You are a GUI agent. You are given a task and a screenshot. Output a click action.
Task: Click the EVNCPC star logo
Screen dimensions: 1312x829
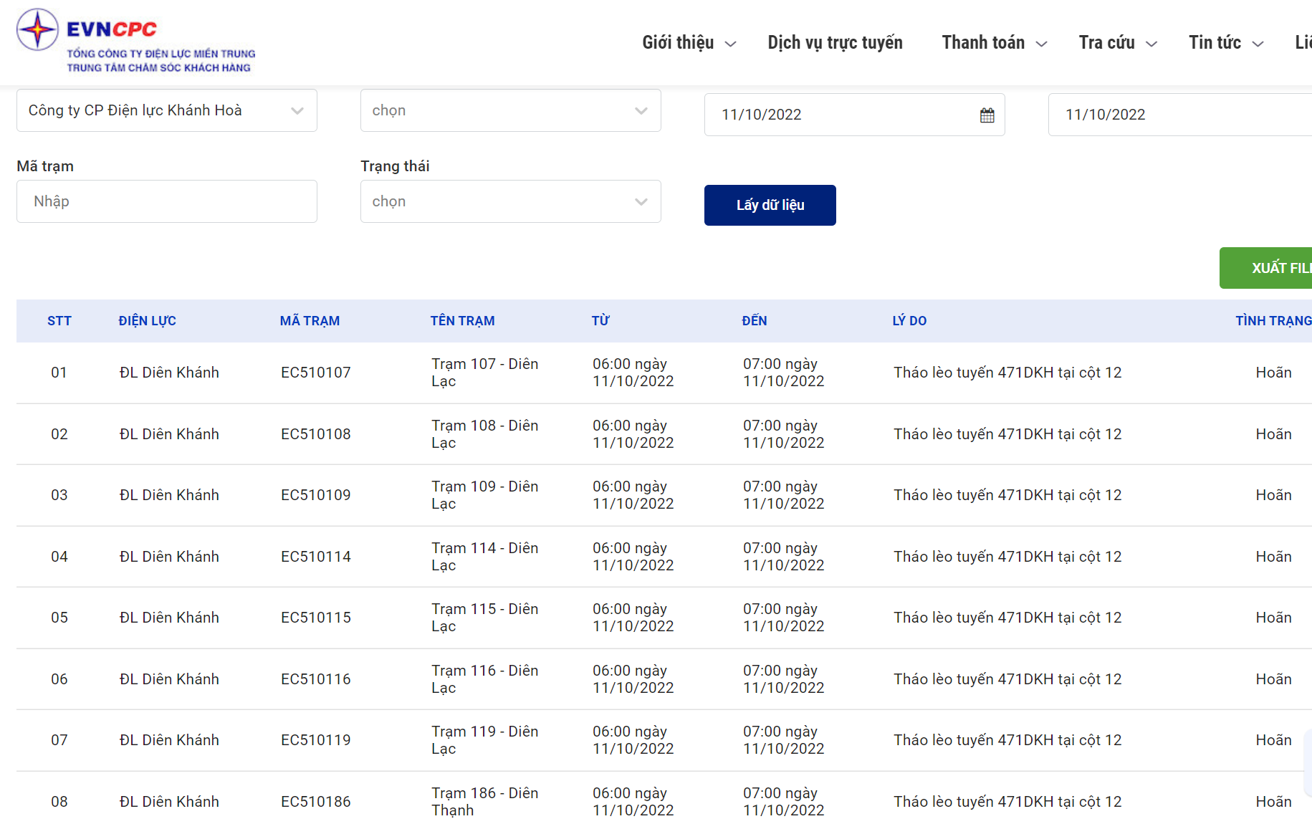click(x=37, y=30)
